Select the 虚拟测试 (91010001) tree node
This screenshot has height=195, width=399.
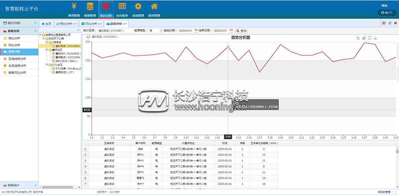click(x=66, y=46)
